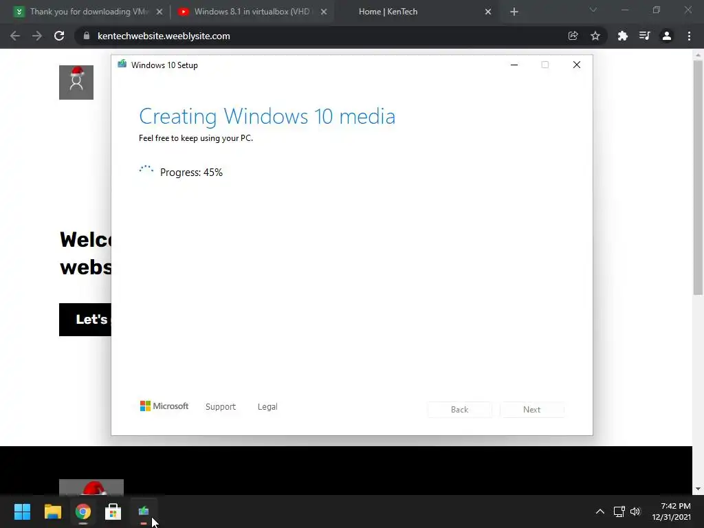Close the 'Thank you for downloading VMw' tab
The image size is (704, 528).
pyautogui.click(x=159, y=12)
